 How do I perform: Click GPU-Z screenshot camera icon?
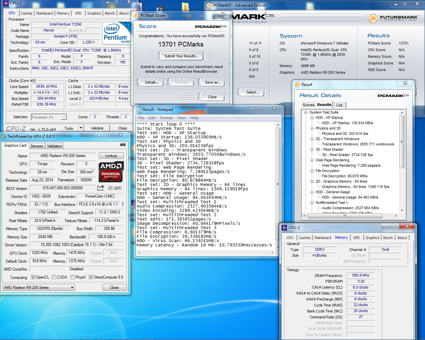pos(123,145)
